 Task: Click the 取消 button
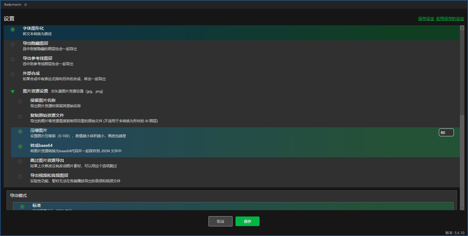click(220, 221)
